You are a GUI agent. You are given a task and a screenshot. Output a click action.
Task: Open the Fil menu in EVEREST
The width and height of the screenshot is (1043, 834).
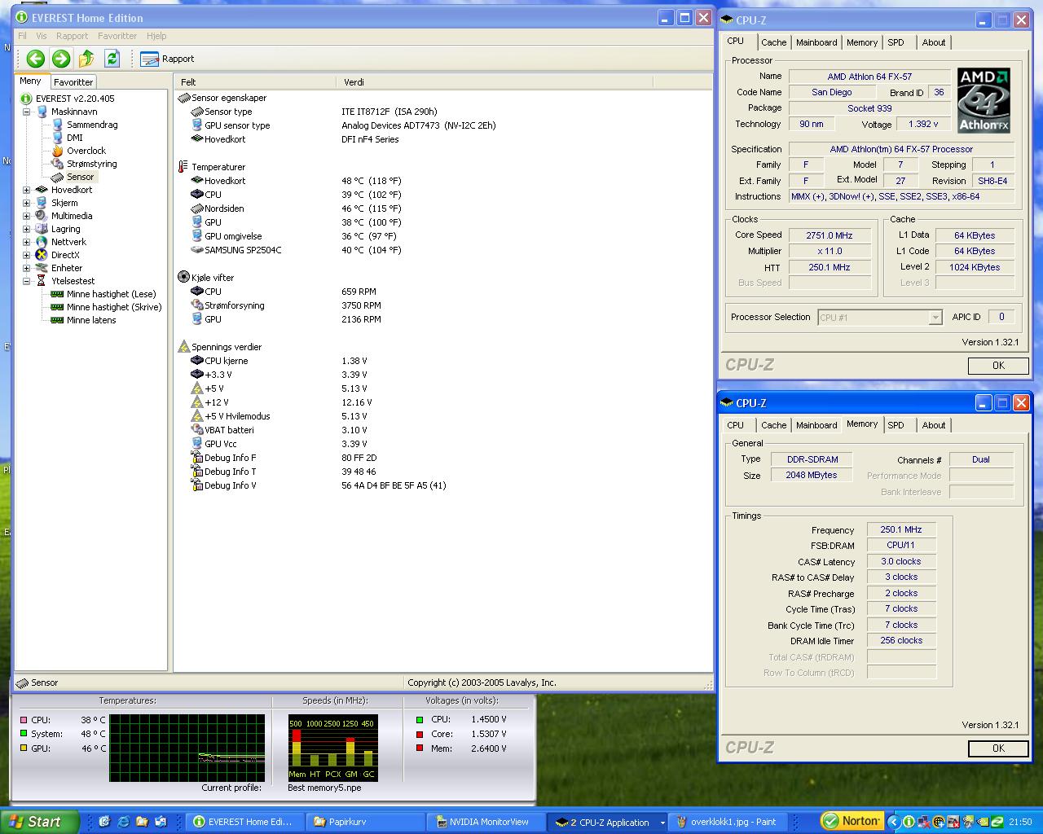pyautogui.click(x=22, y=36)
